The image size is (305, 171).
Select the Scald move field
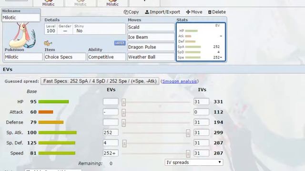pos(151,27)
